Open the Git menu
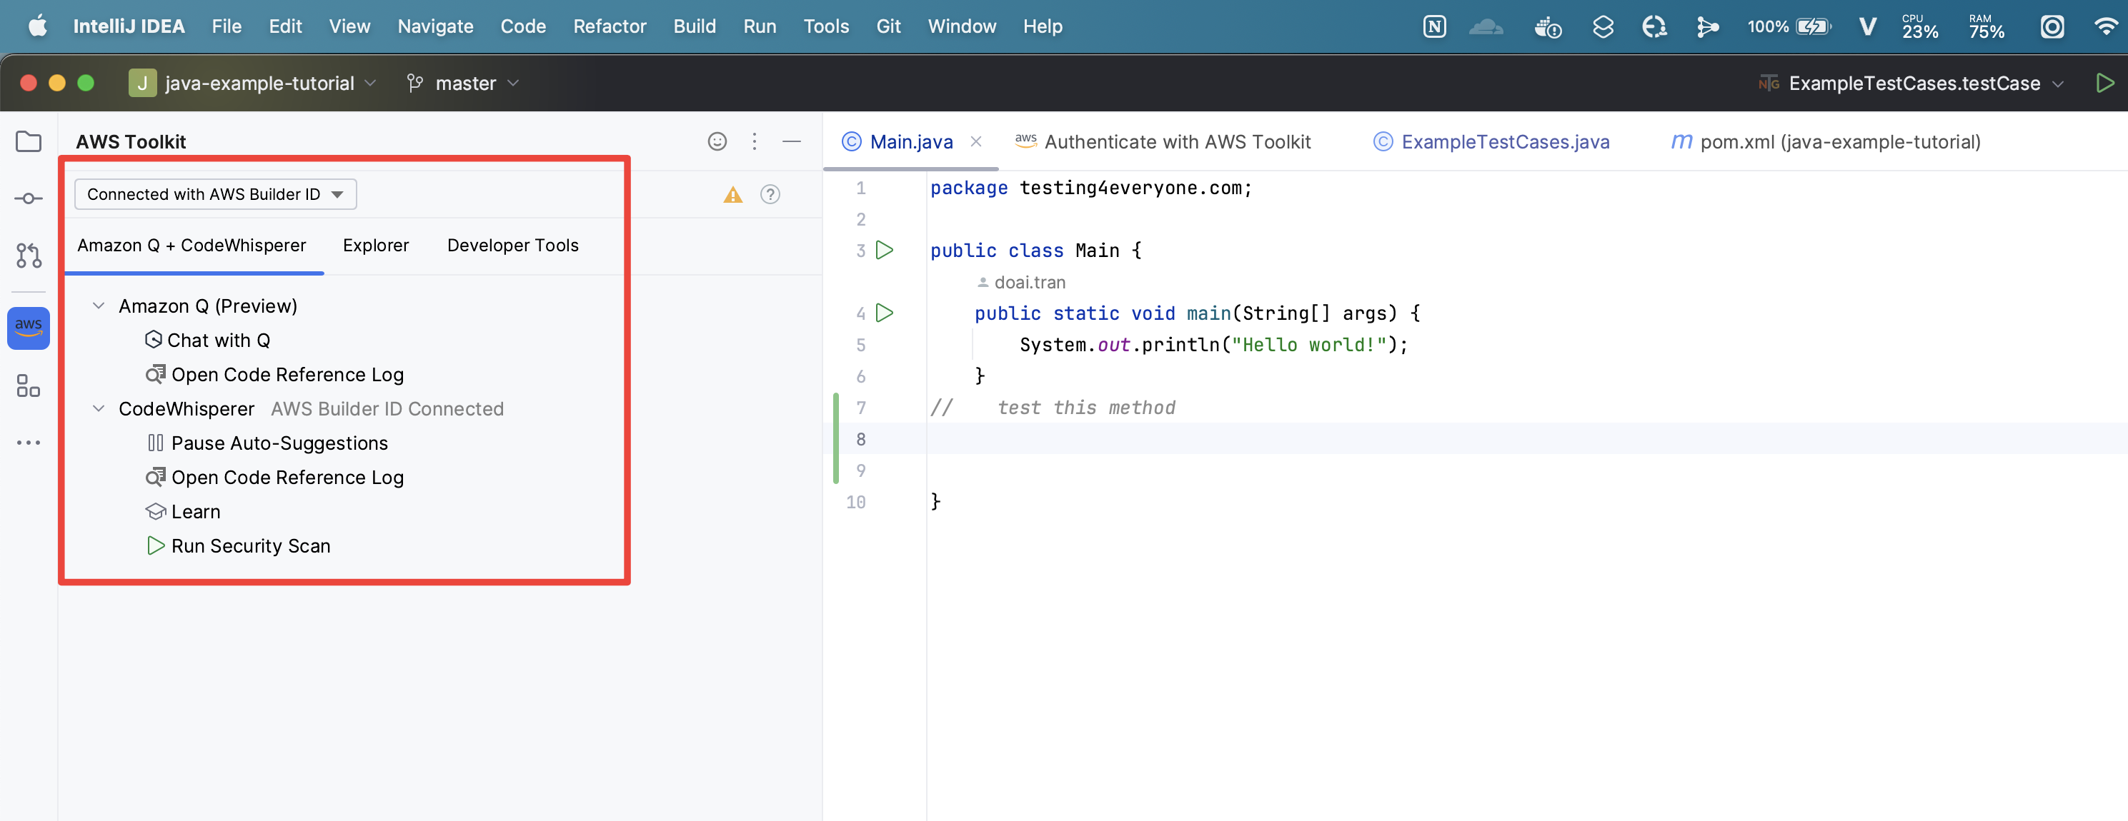2128x821 pixels. coord(888,26)
